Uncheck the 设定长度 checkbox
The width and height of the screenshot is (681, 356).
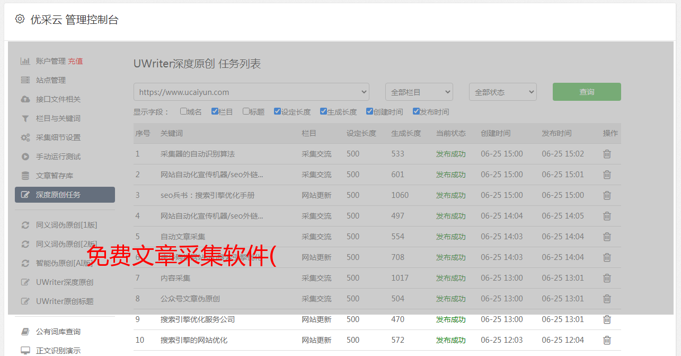[x=277, y=111]
